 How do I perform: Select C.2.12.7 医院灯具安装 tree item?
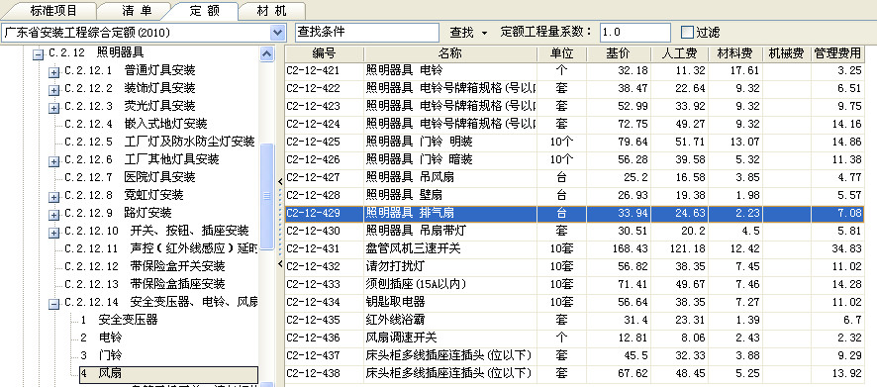130,177
